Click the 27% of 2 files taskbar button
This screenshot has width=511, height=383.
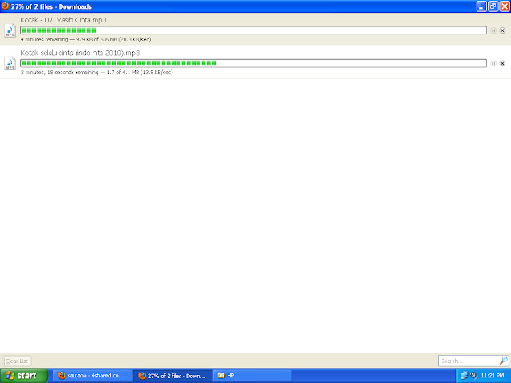pyautogui.click(x=172, y=376)
